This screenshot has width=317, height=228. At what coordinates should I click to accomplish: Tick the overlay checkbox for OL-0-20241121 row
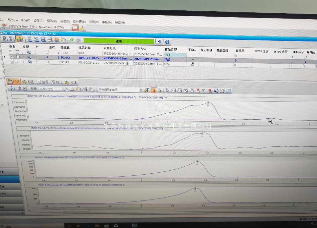click(18, 62)
